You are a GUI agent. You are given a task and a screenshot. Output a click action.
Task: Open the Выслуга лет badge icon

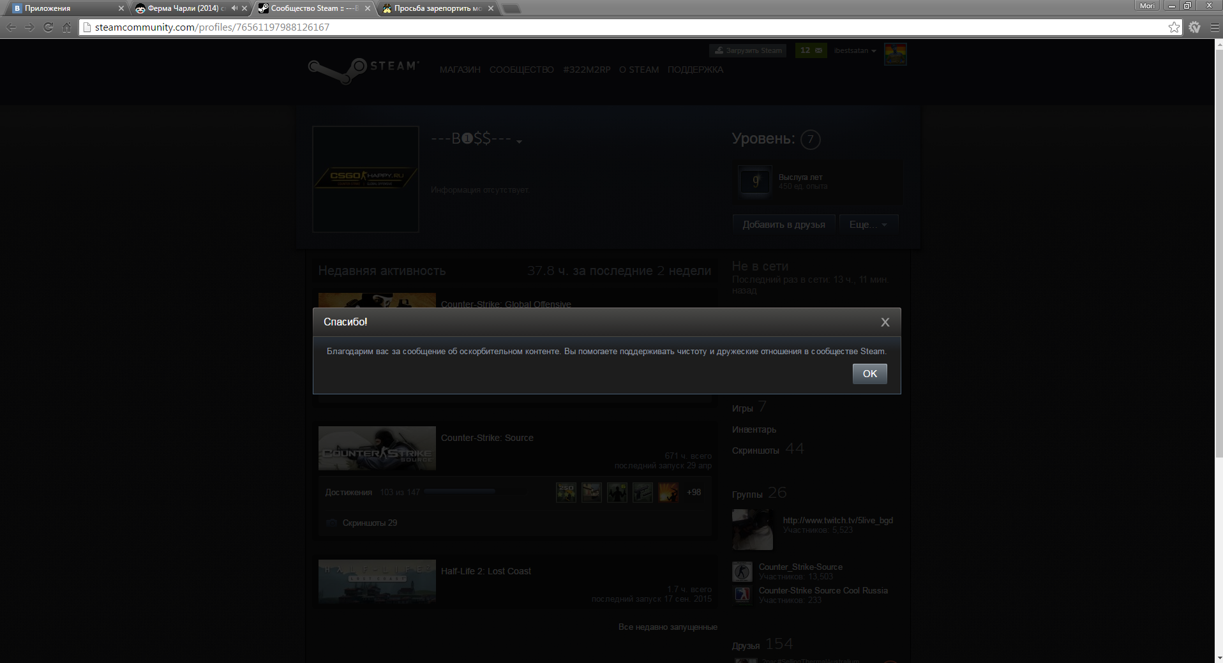(756, 182)
